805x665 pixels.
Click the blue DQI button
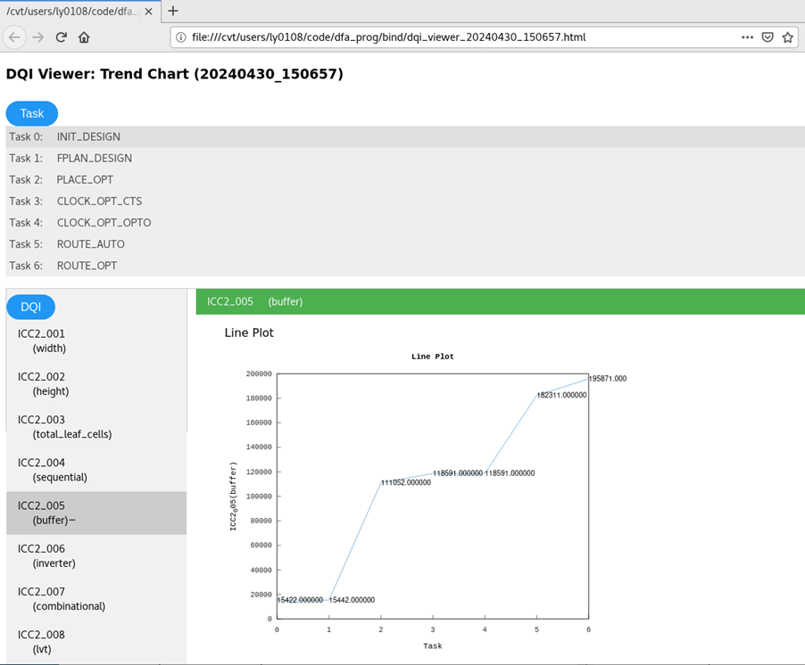[31, 307]
